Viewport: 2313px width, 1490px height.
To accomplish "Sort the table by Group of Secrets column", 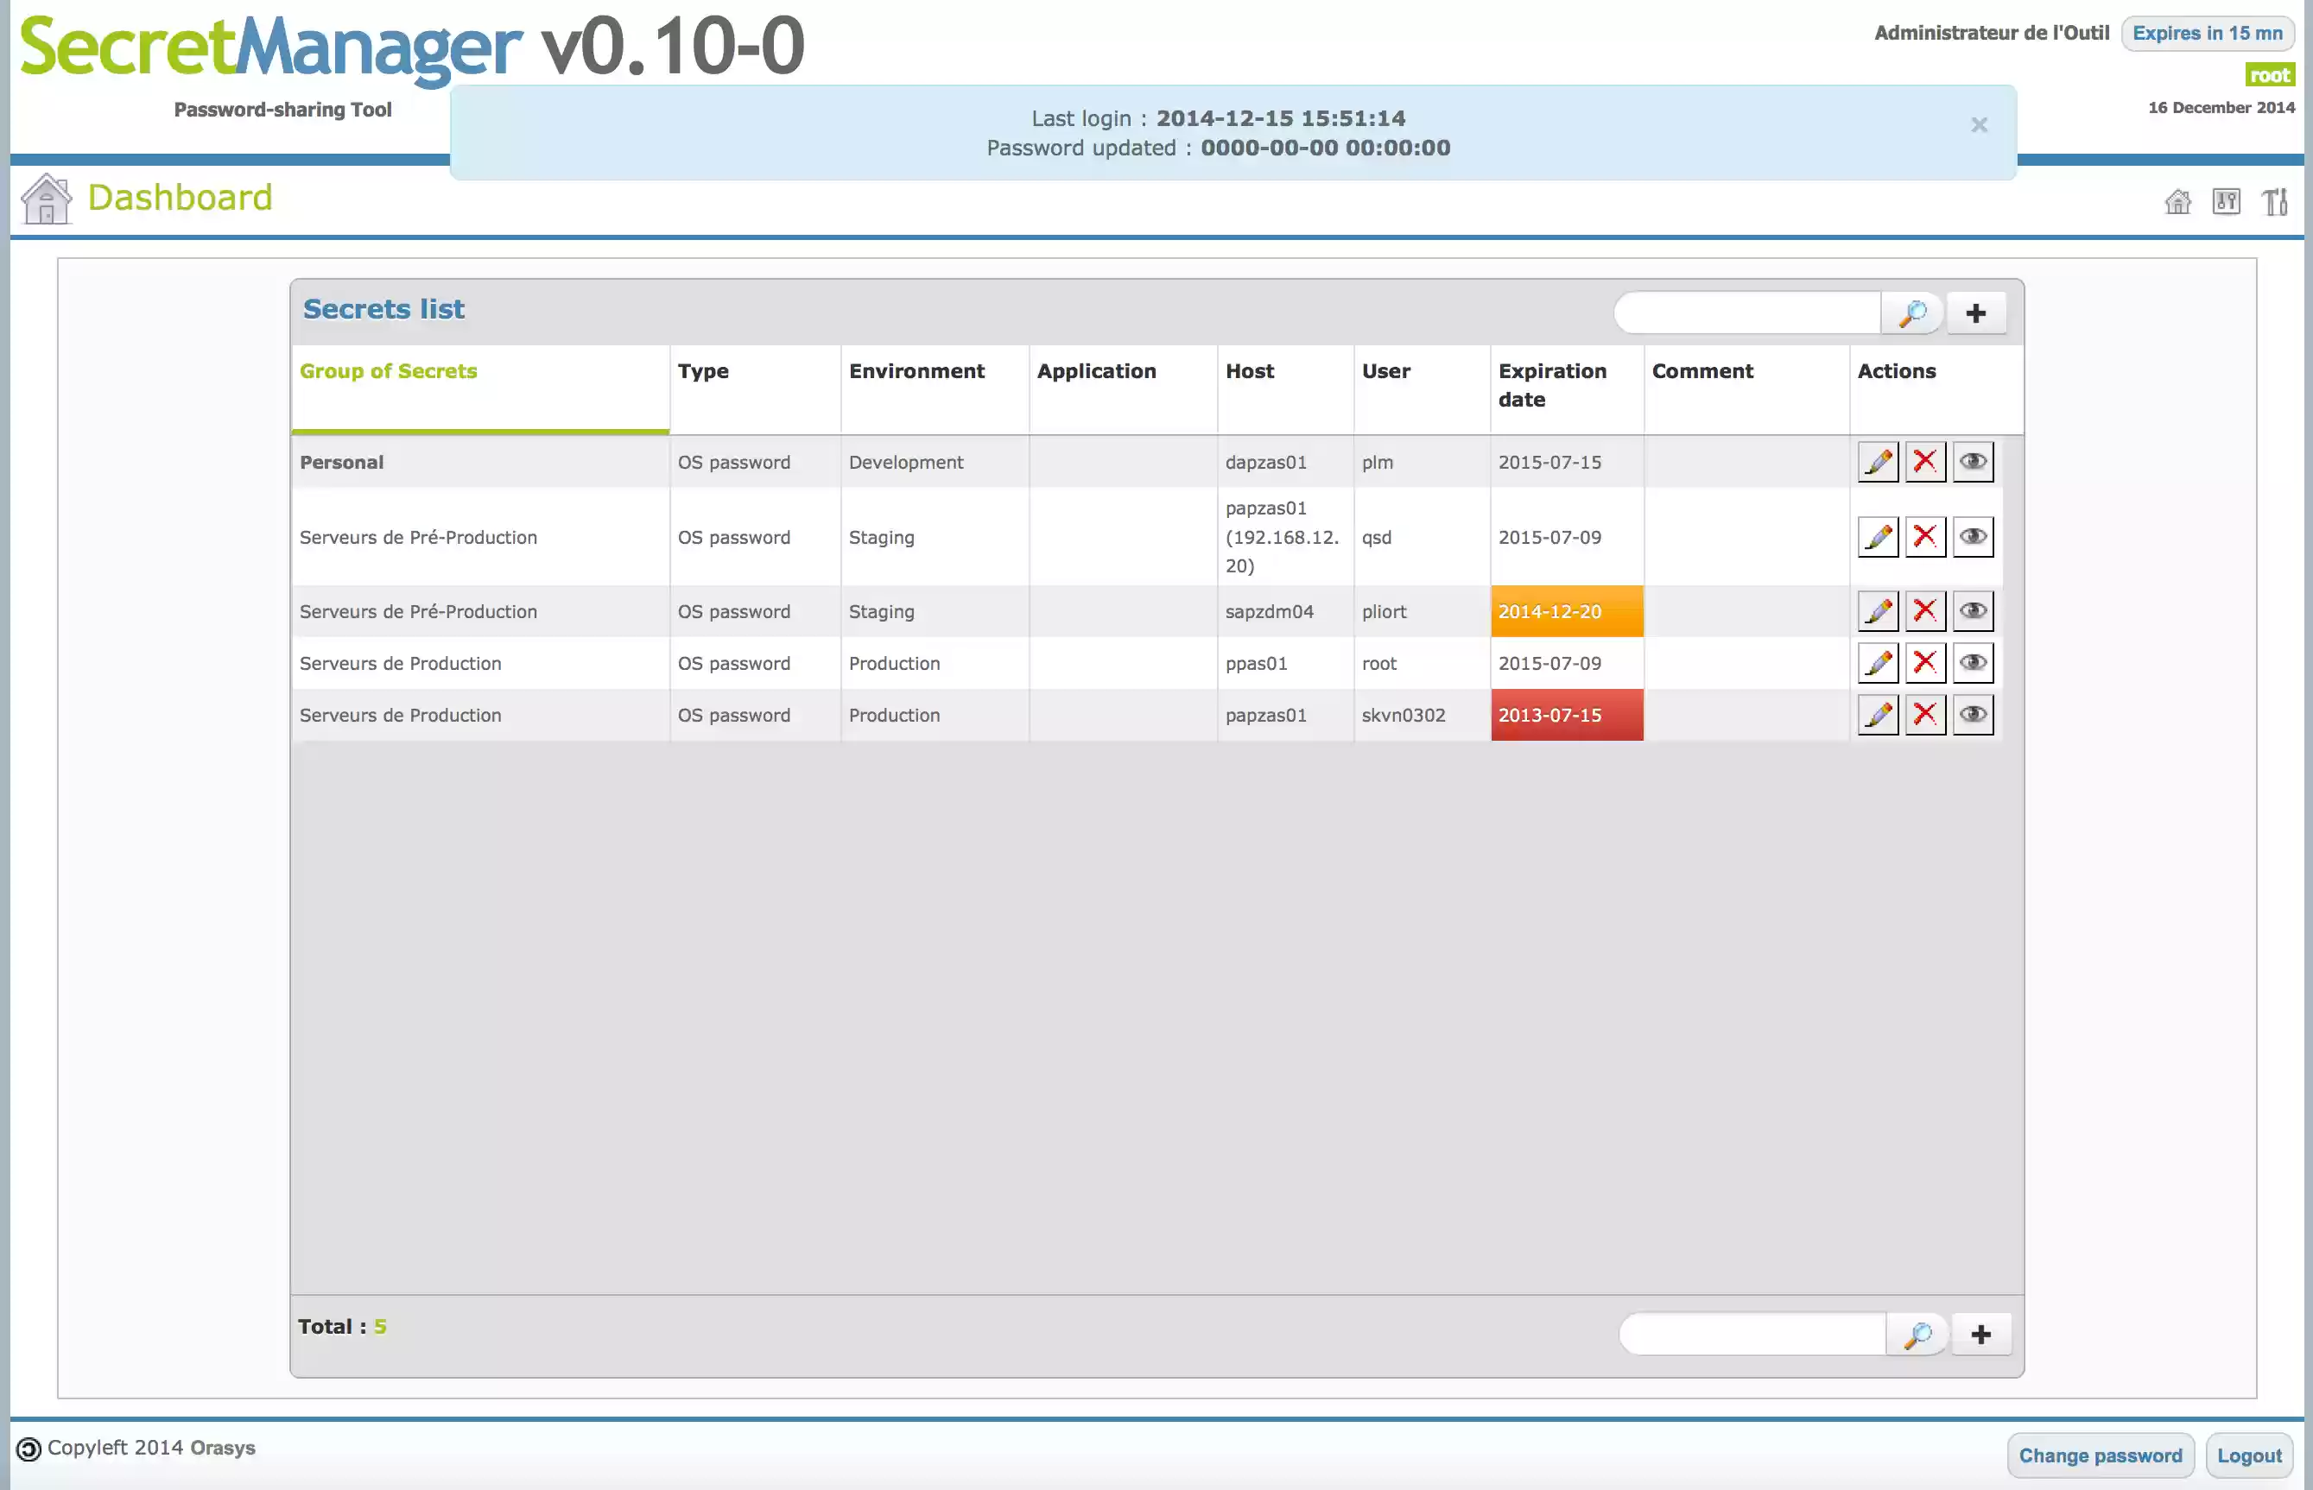I will click(x=387, y=370).
